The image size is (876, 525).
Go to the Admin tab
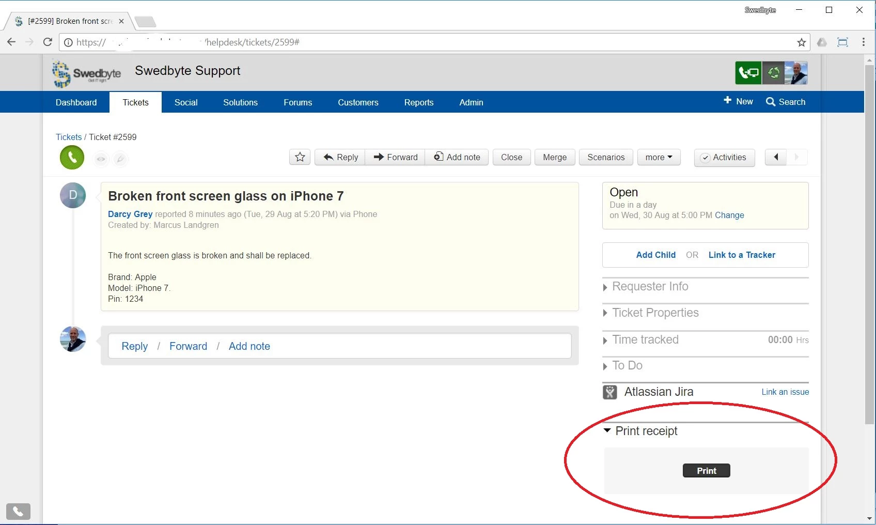pyautogui.click(x=472, y=102)
